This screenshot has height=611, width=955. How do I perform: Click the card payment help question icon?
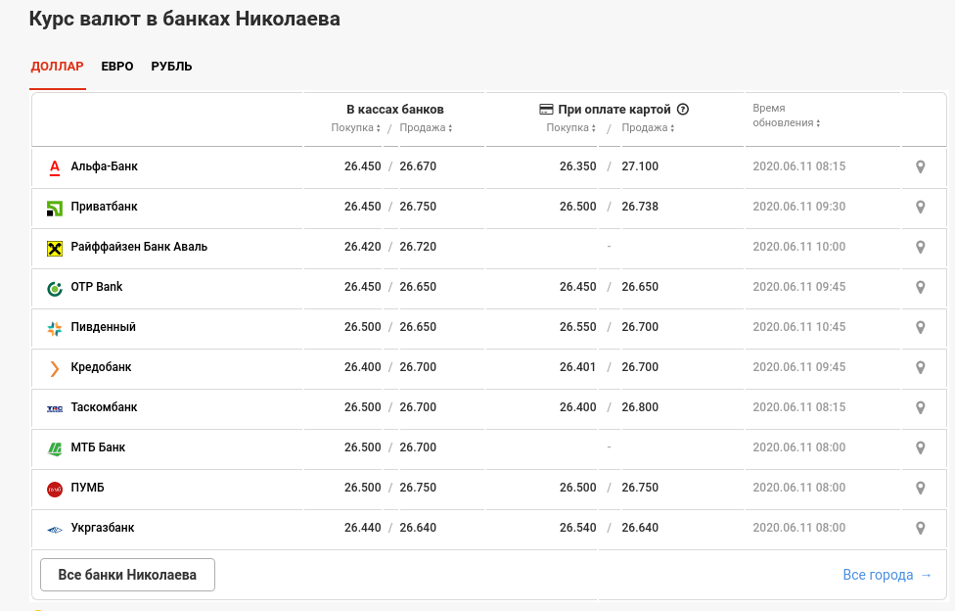coord(683,109)
